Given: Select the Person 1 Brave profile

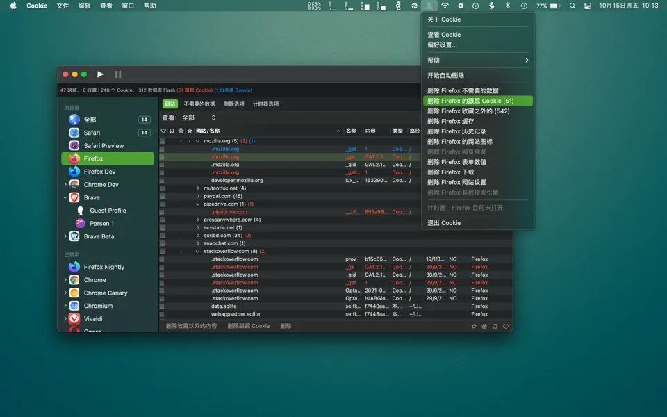Looking at the screenshot, I should (101, 224).
